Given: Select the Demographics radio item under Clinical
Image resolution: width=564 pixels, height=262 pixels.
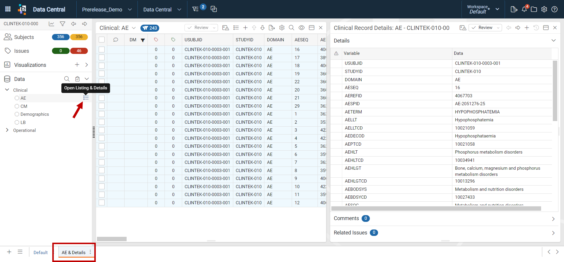Looking at the screenshot, I should 17,114.
